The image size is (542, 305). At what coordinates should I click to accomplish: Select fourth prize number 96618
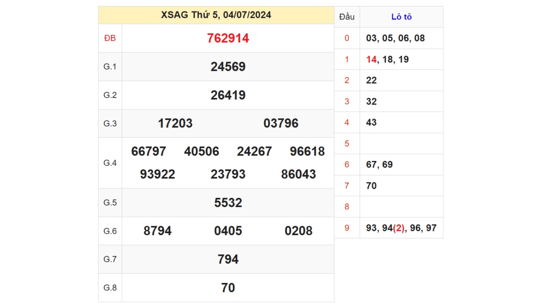tap(307, 151)
